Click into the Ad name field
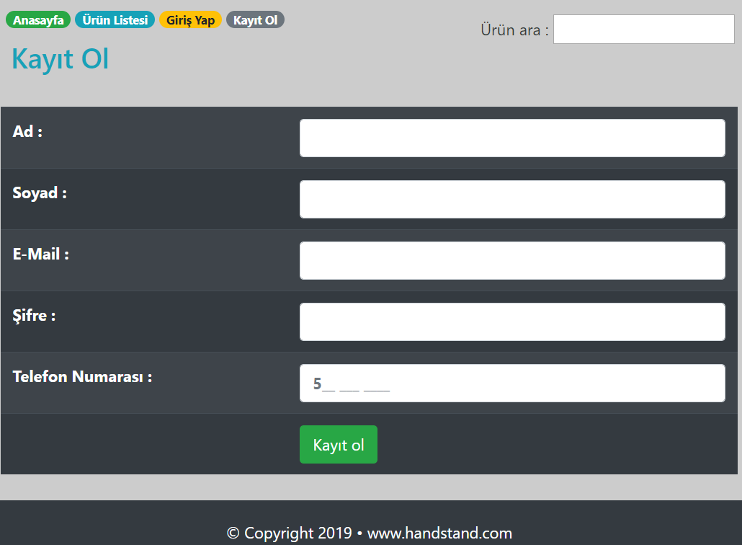 pos(512,138)
